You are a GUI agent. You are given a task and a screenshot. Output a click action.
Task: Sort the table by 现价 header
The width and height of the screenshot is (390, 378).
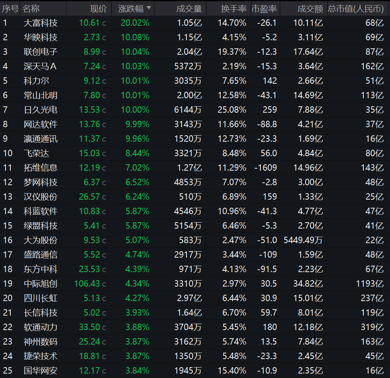[98, 9]
